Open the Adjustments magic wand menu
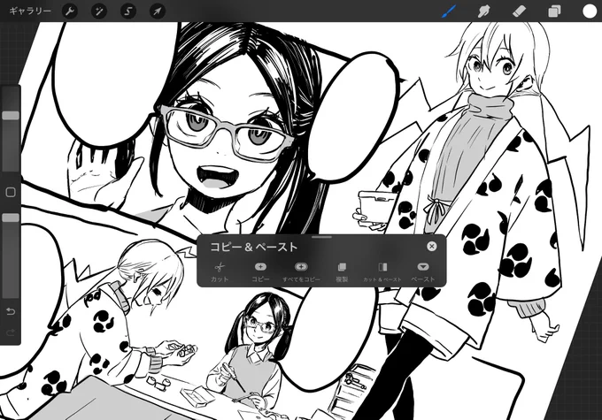This screenshot has height=420, width=602. pyautogui.click(x=98, y=11)
